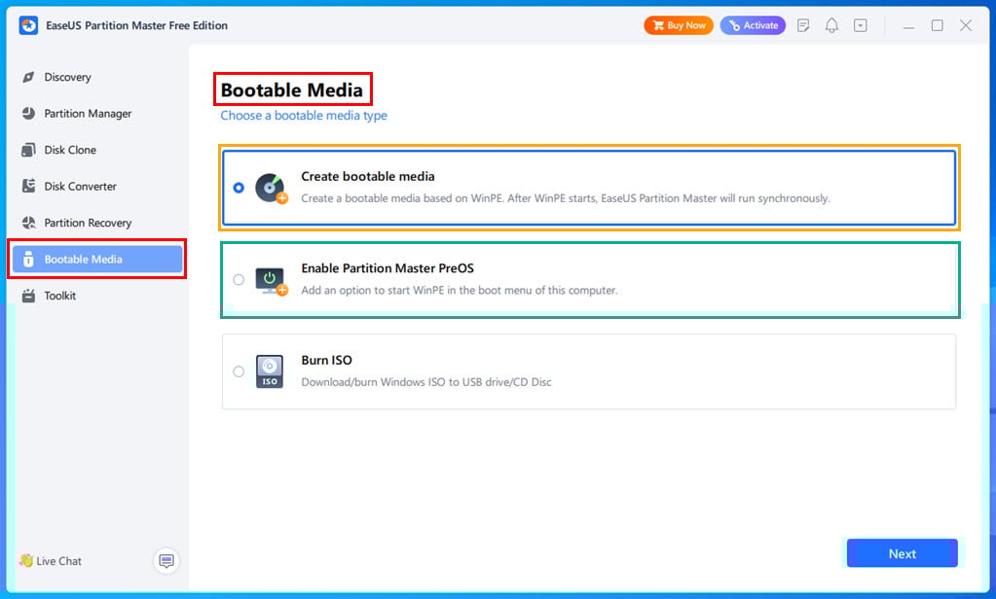Click 'Choose a bootable media type' text
This screenshot has width=996, height=599.
point(304,116)
